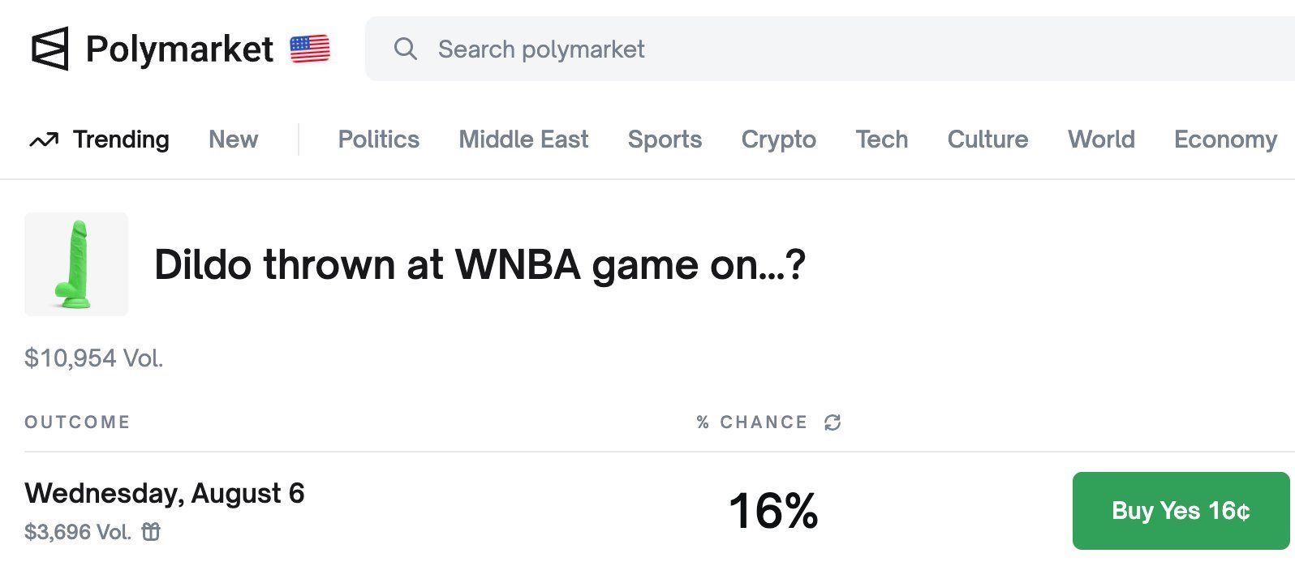
Task: Open the Sports section
Action: 665,139
